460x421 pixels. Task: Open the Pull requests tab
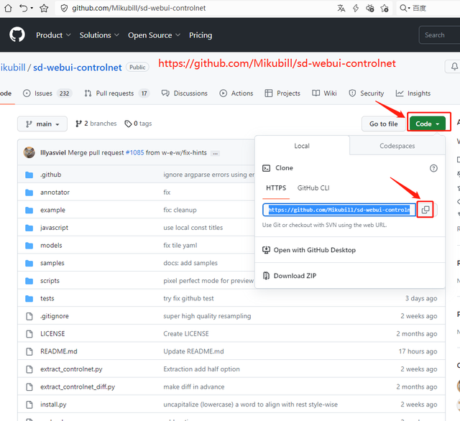117,93
